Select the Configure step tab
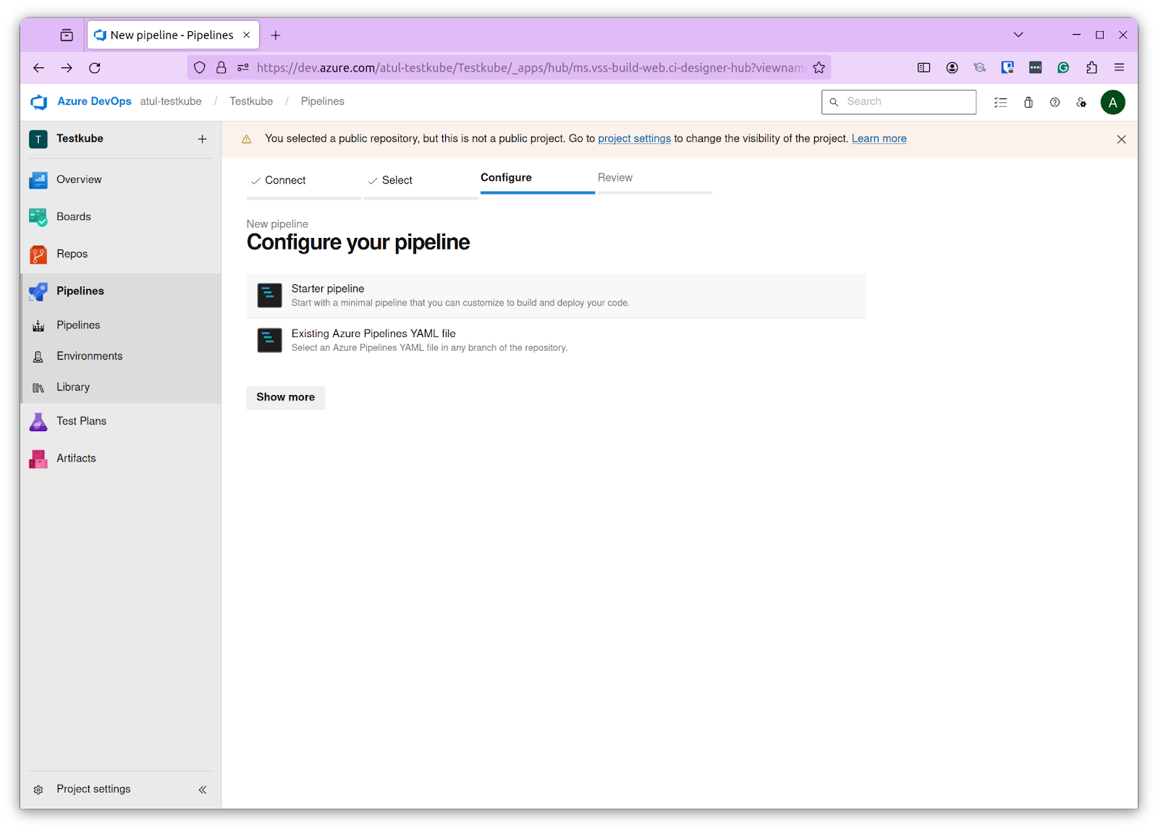Screen dimensions: 1158x831 coord(537,179)
